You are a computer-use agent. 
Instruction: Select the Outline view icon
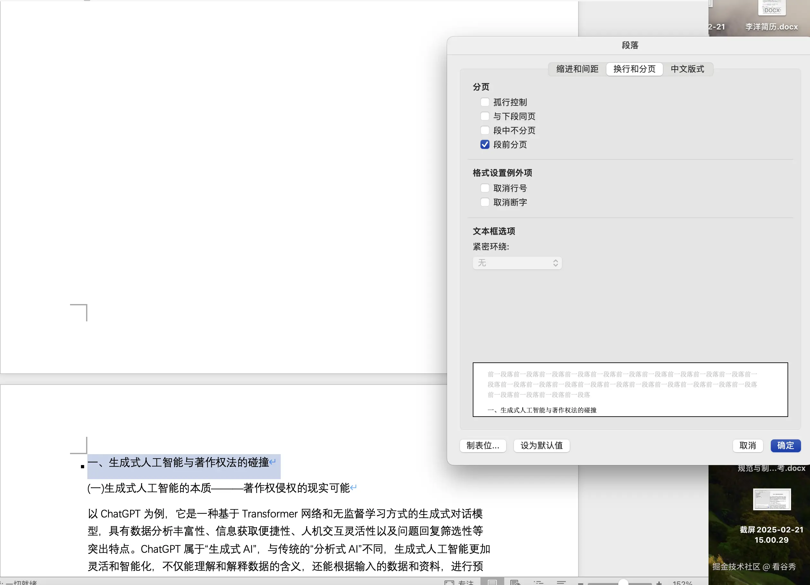point(539,583)
